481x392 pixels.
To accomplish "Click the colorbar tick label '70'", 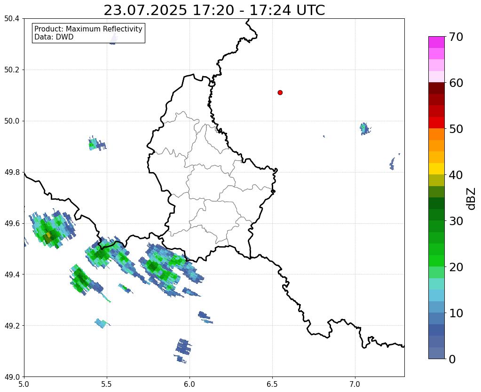I will click(456, 37).
